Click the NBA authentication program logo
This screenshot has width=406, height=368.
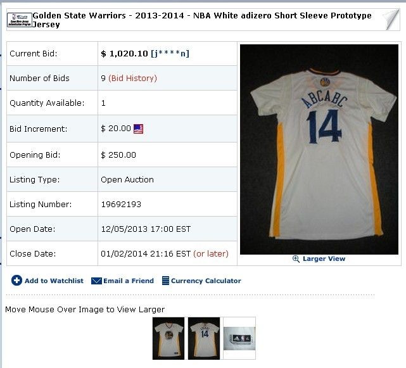pos(20,20)
